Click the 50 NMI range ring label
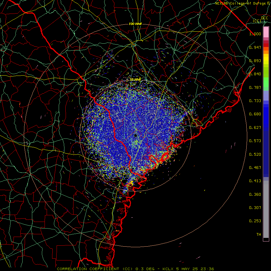This screenshot has height=271, width=271. 135,79
